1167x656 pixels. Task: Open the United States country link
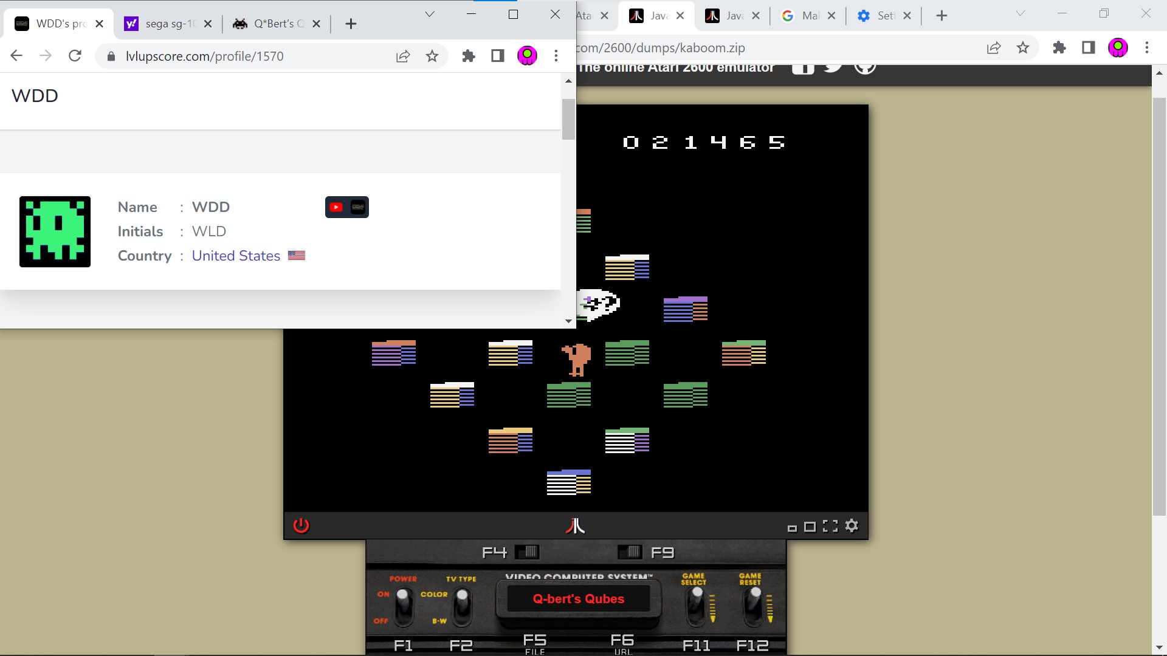point(236,256)
